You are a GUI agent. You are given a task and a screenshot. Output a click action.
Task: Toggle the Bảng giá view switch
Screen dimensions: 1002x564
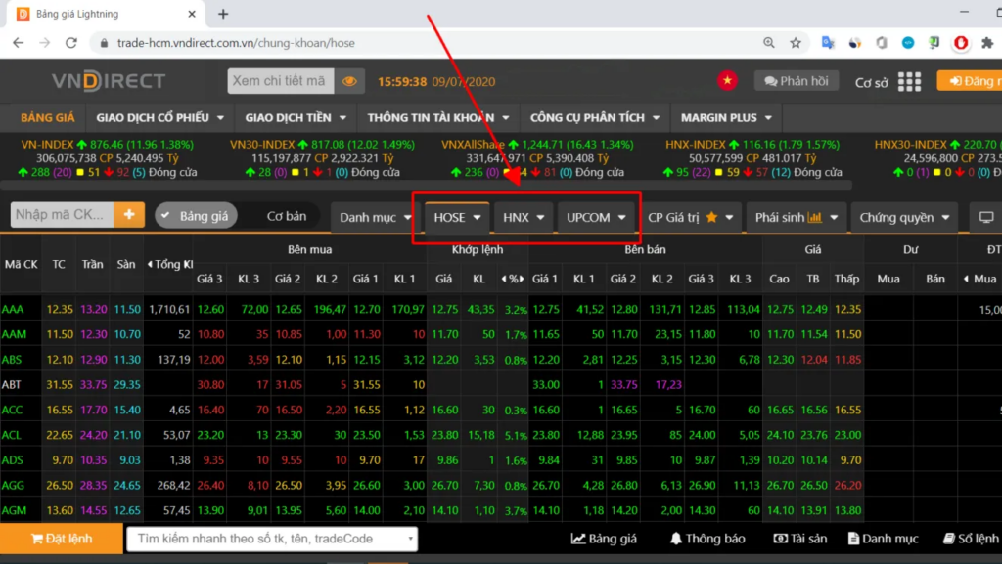pos(196,216)
